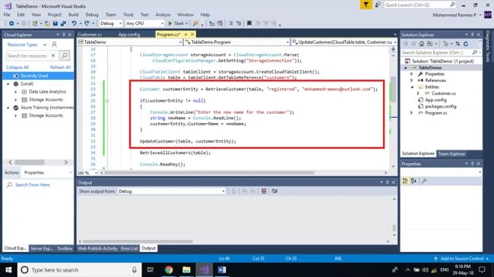This screenshot has width=494, height=277.
Task: Open Chrome from the taskbar
Action: (169, 269)
